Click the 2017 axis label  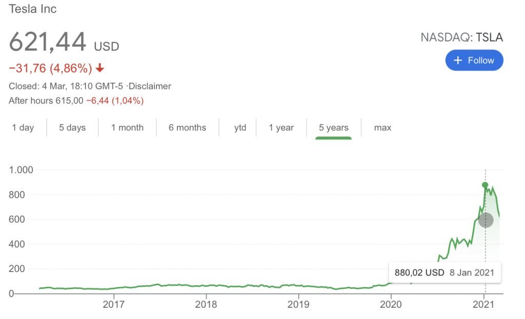coord(113,304)
